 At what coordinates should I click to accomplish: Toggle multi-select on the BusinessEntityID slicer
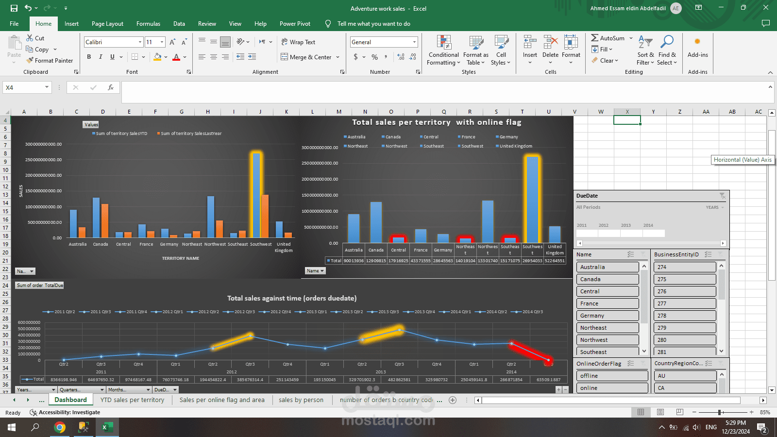tap(708, 254)
